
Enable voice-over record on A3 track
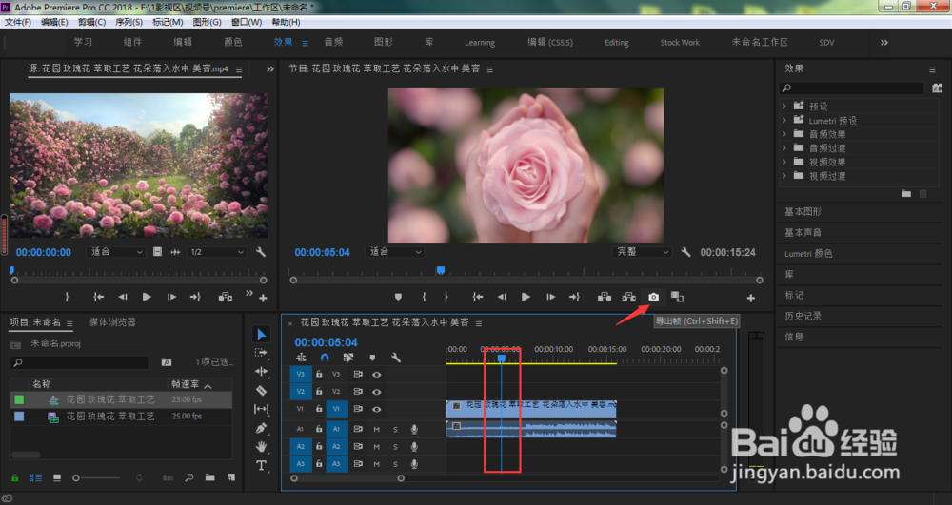[x=414, y=464]
